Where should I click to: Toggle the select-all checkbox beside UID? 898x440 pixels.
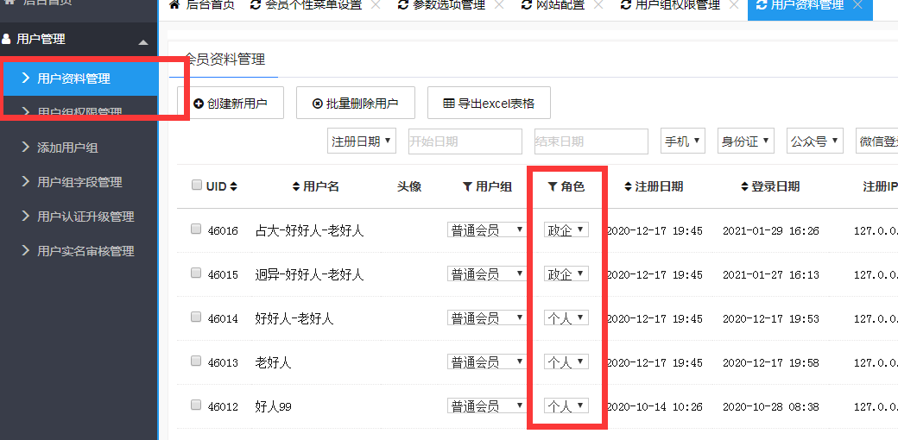(196, 185)
